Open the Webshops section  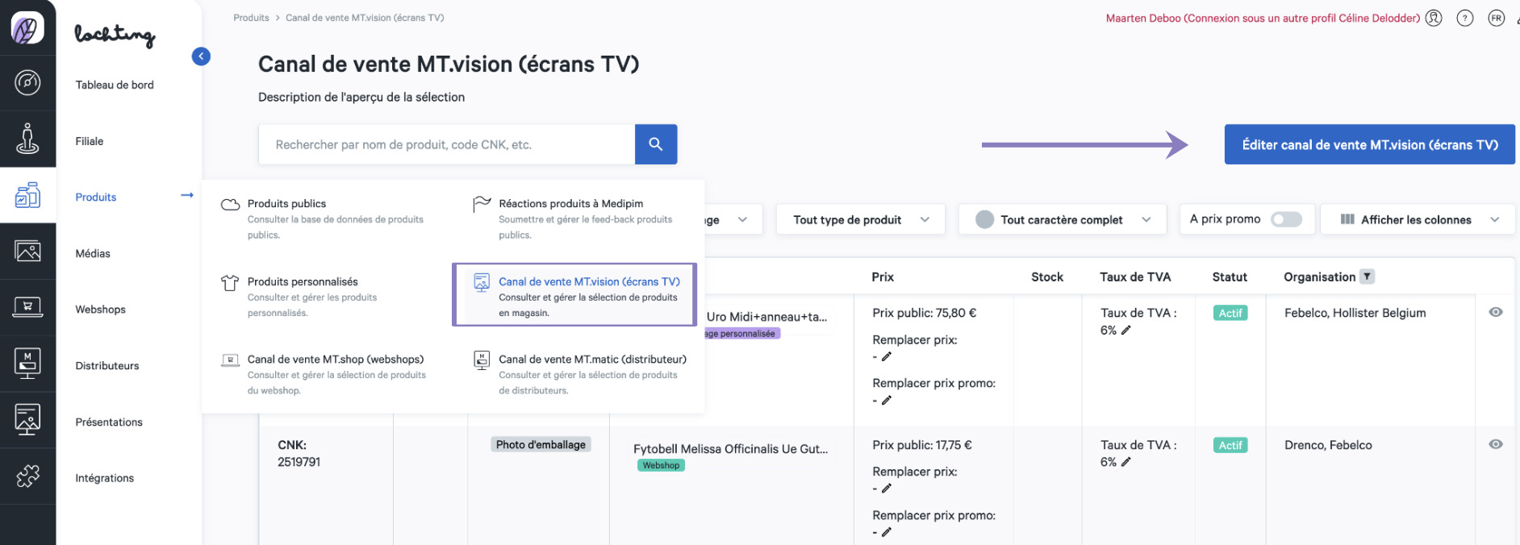101,309
